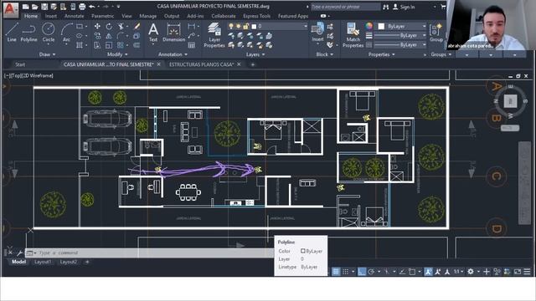Toggle annotation visibility in status bar
Viewport: 536px width, 301px height.
tap(428, 271)
